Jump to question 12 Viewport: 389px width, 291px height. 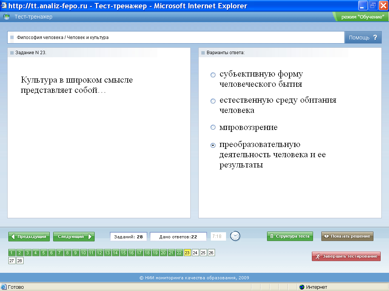[x=99, y=253]
